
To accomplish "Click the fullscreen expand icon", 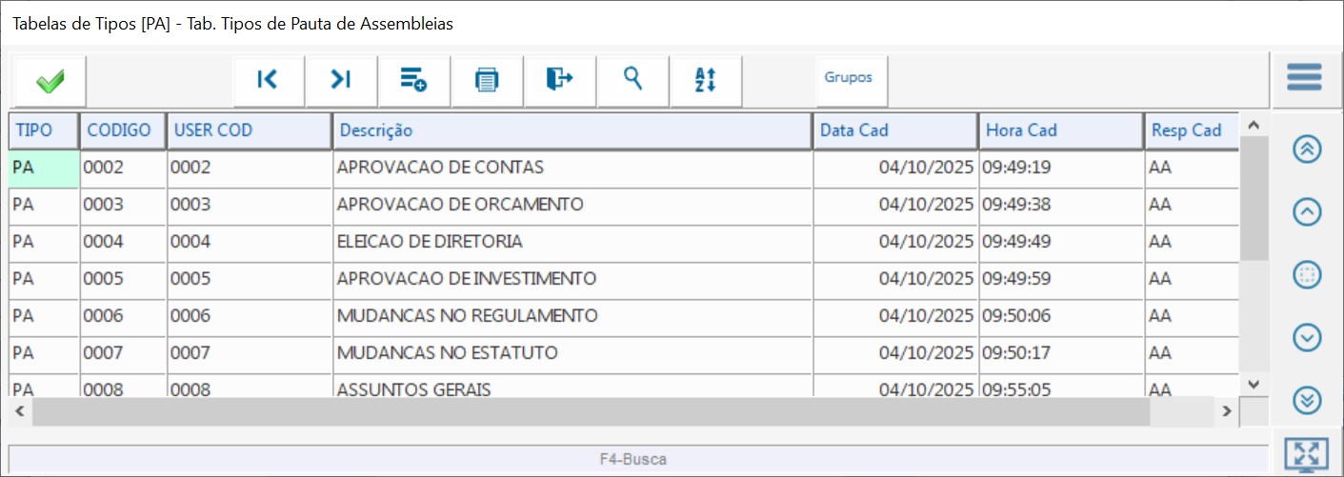I will (x=1306, y=454).
